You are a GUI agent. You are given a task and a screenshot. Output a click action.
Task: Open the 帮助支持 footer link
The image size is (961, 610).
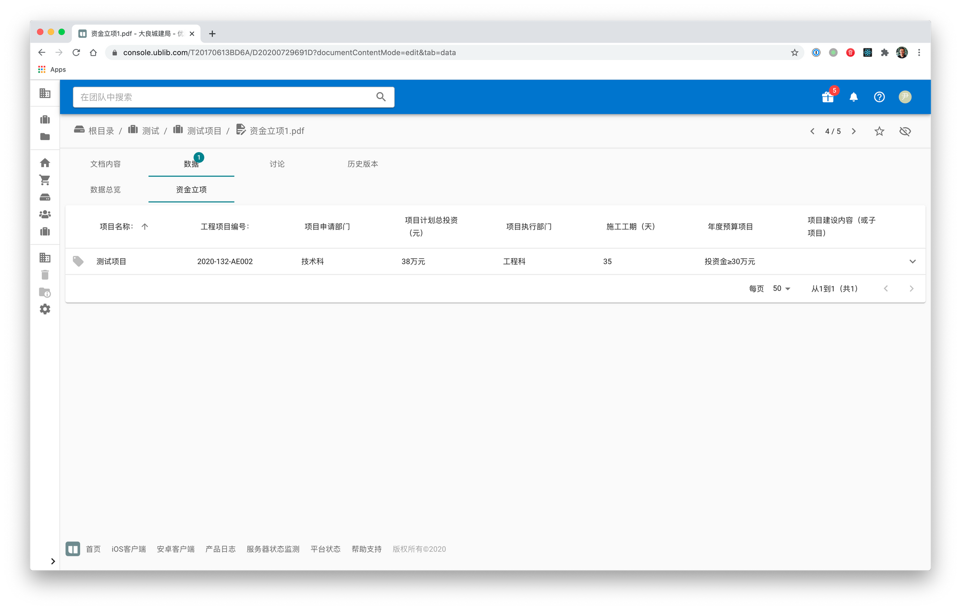[366, 549]
